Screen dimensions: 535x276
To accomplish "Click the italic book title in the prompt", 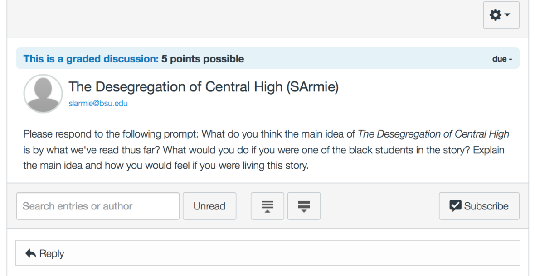I will (x=433, y=134).
